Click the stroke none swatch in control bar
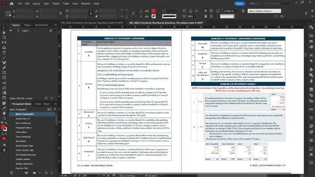This screenshot has width=315, height=177. 154,16
